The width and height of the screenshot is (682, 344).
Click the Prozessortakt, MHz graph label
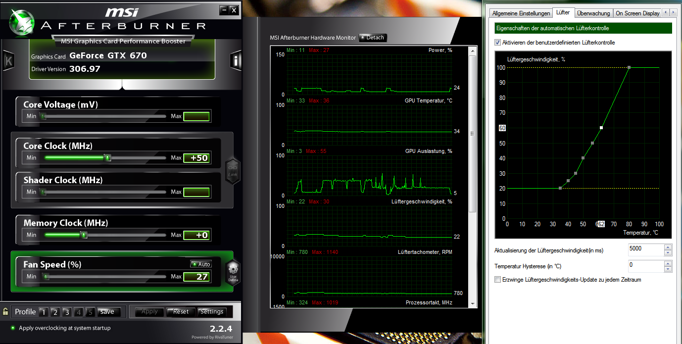point(429,303)
